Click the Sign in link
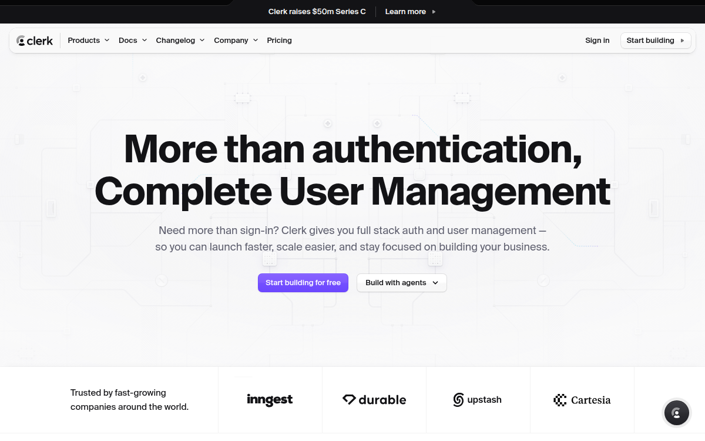 click(597, 41)
